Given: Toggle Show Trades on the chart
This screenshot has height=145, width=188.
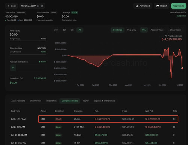Looking at the screenshot, I should coord(176,30).
